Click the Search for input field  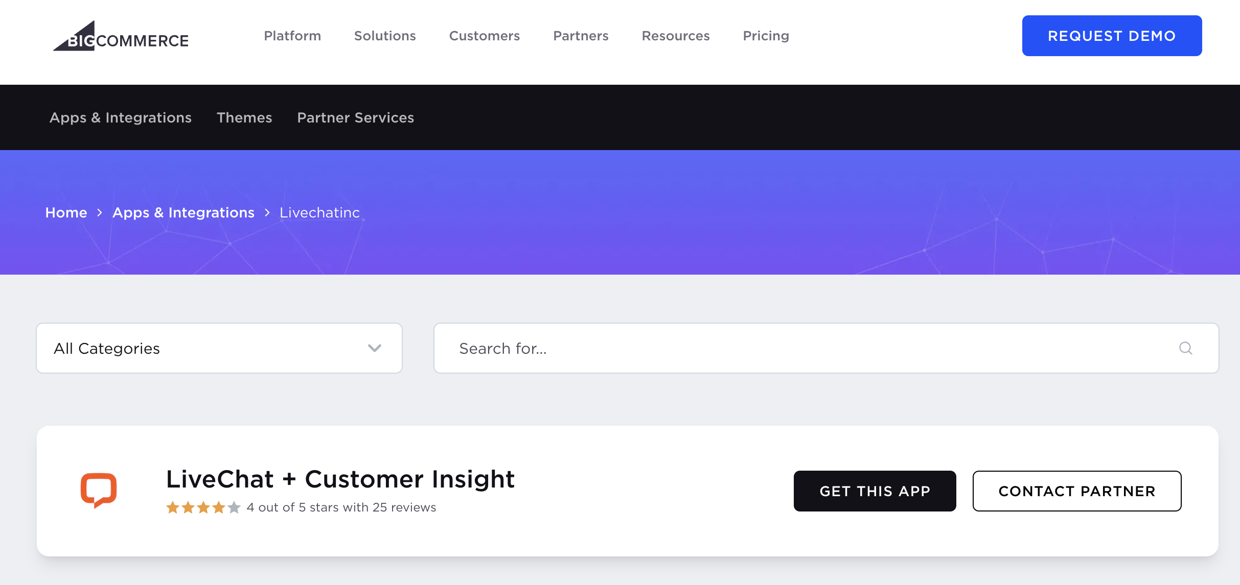tap(826, 348)
